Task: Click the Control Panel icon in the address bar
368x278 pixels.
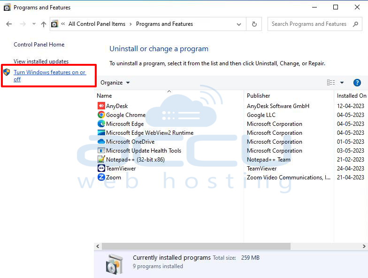Action: pyautogui.click(x=54, y=24)
